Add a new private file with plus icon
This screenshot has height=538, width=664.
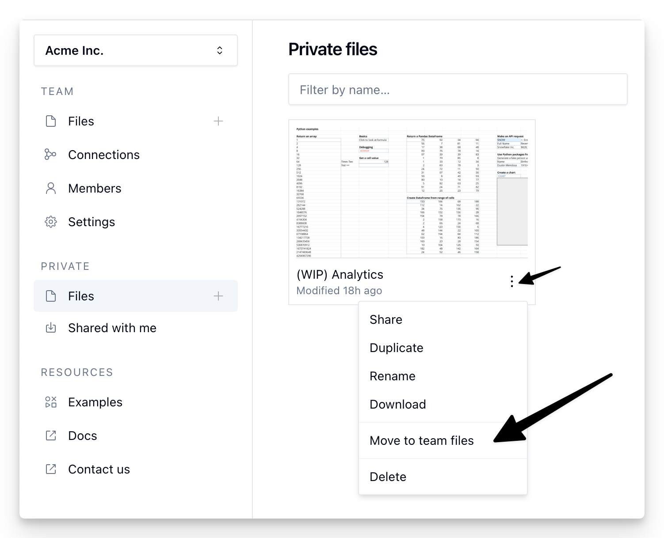tap(218, 296)
